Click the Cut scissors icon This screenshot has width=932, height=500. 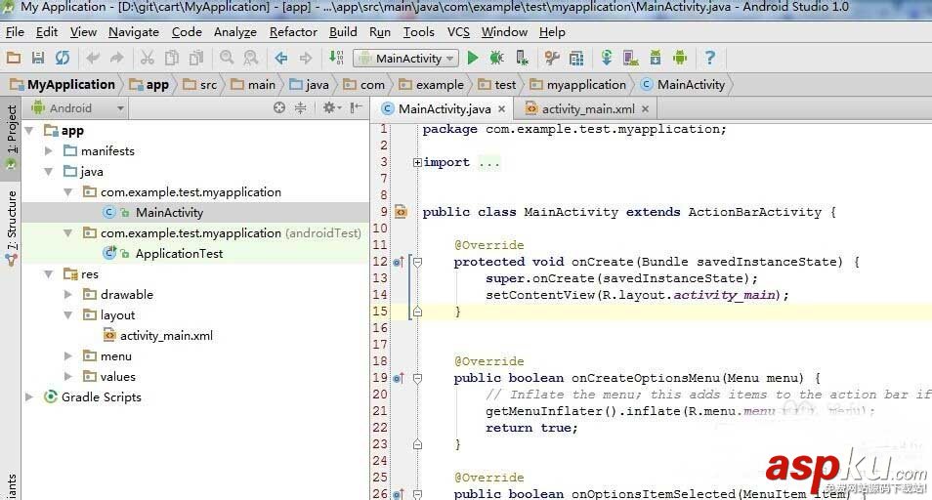pos(147,58)
